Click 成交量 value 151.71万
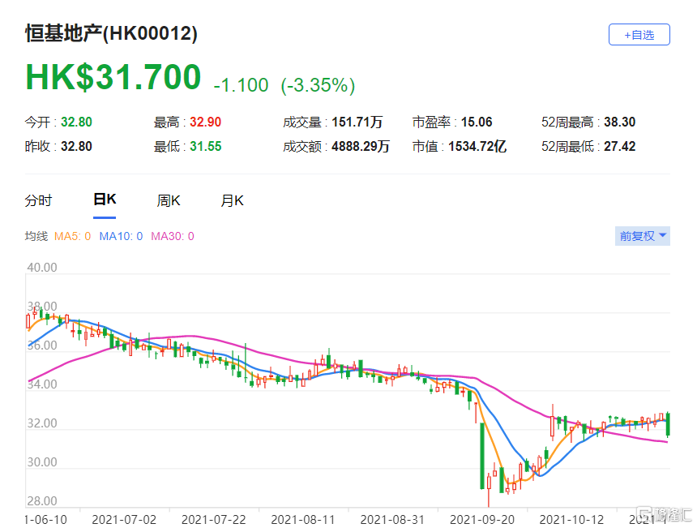Screen dimensions: 697x528 pyautogui.click(x=357, y=122)
